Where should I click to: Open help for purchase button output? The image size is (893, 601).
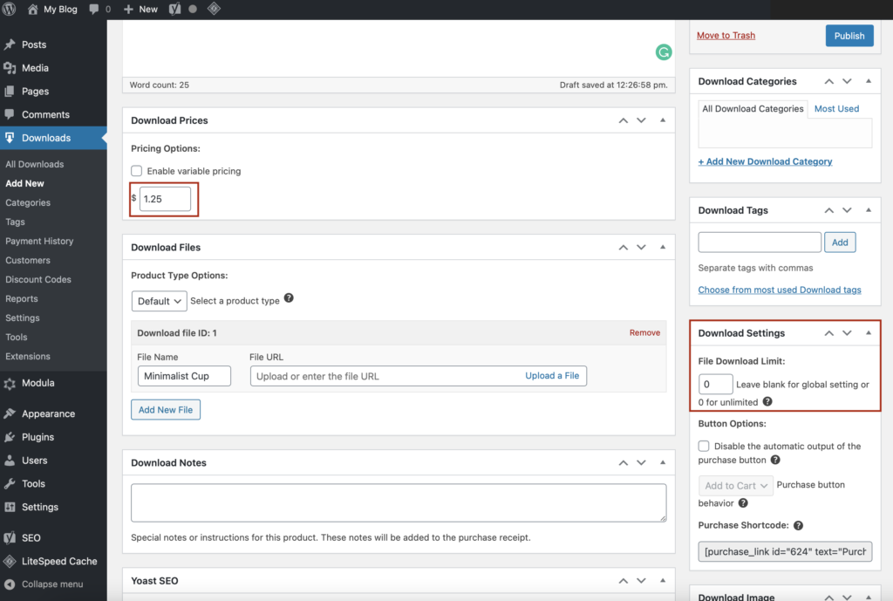[x=775, y=460]
